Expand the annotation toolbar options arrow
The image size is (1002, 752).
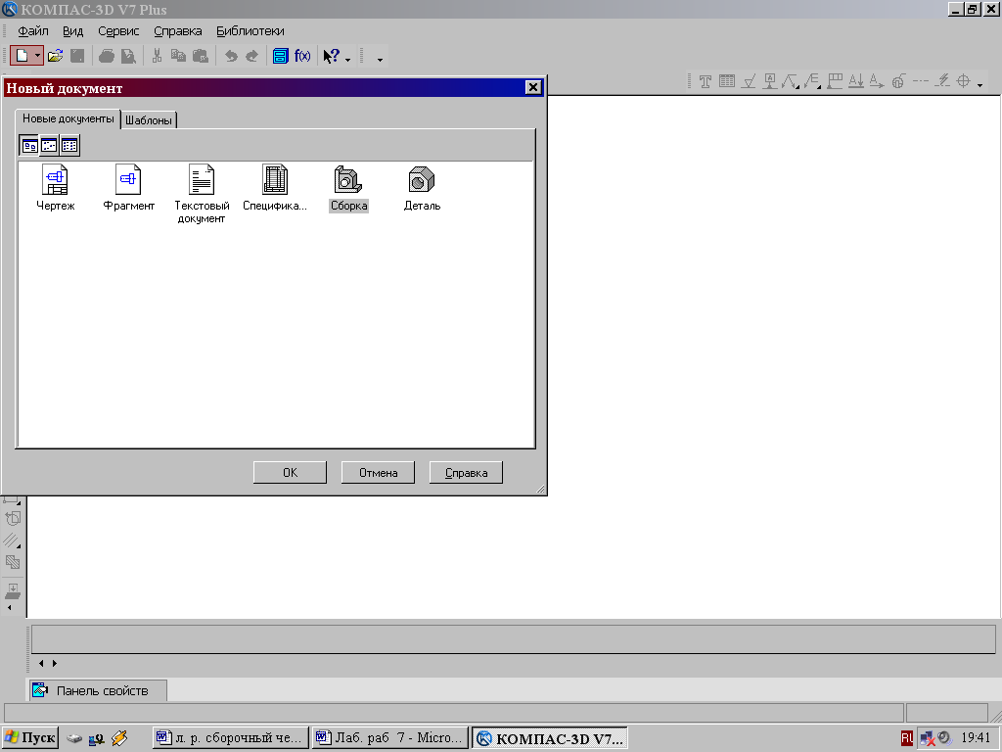979,84
